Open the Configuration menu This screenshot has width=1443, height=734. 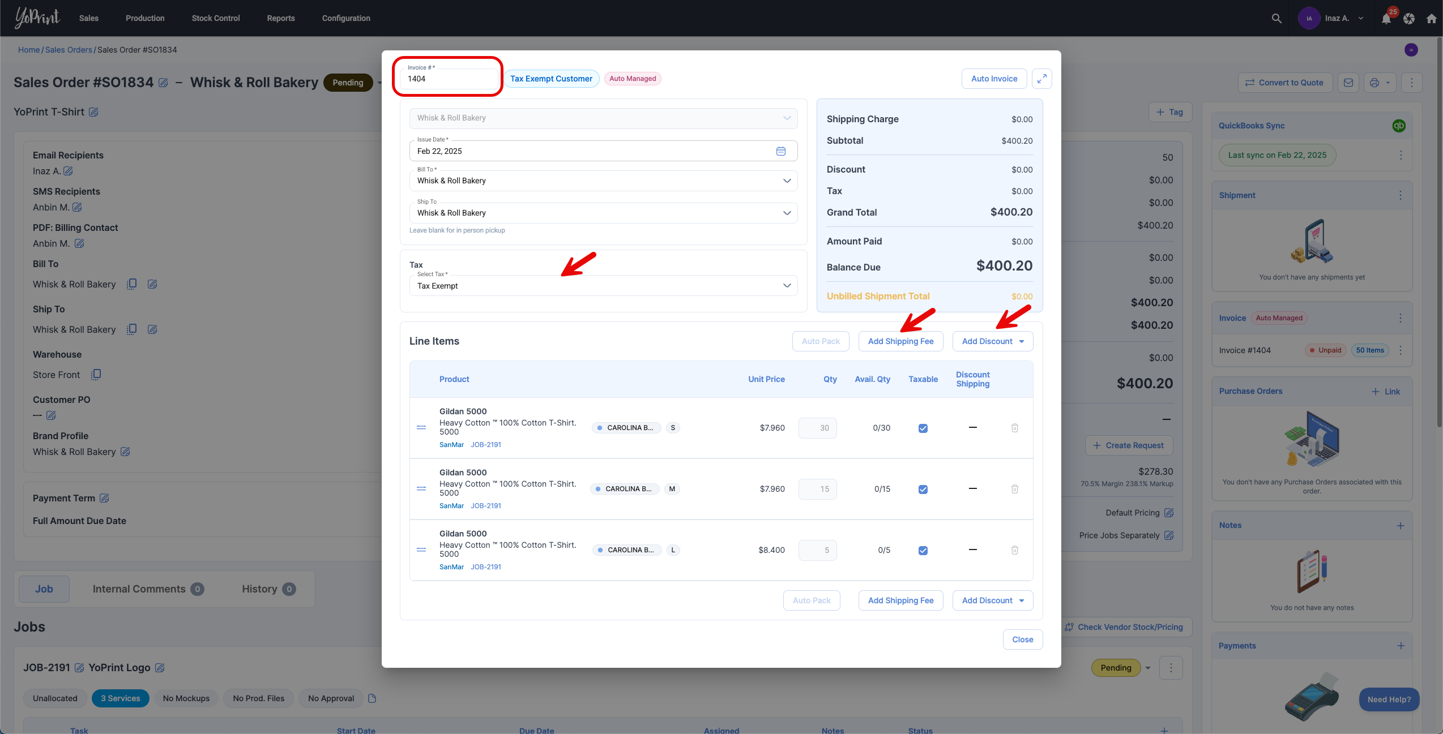point(346,18)
